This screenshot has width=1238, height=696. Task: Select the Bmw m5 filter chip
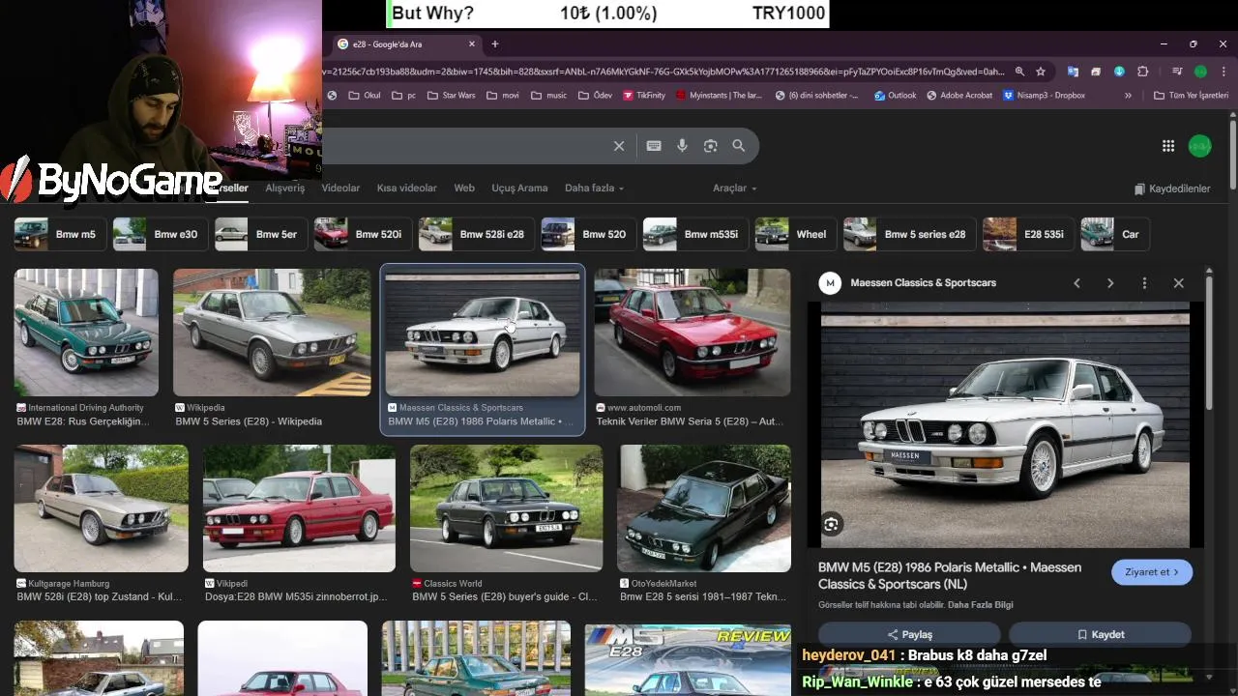[x=61, y=234]
